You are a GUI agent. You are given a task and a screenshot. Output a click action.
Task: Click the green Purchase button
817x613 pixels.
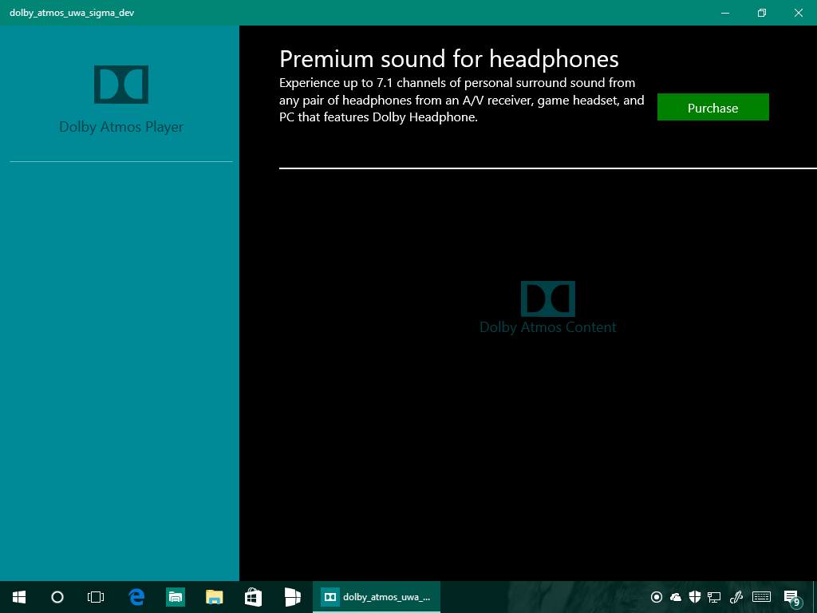coord(712,107)
